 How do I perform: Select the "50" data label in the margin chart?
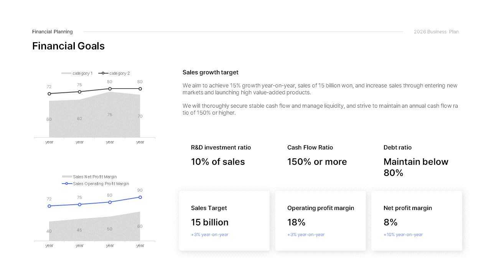coord(110,229)
